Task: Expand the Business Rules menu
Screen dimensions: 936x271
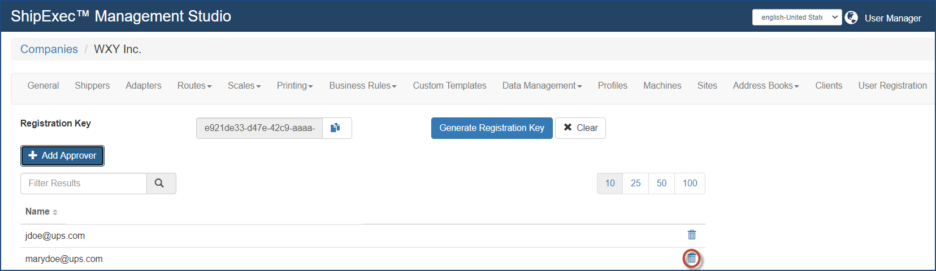Action: click(x=363, y=86)
